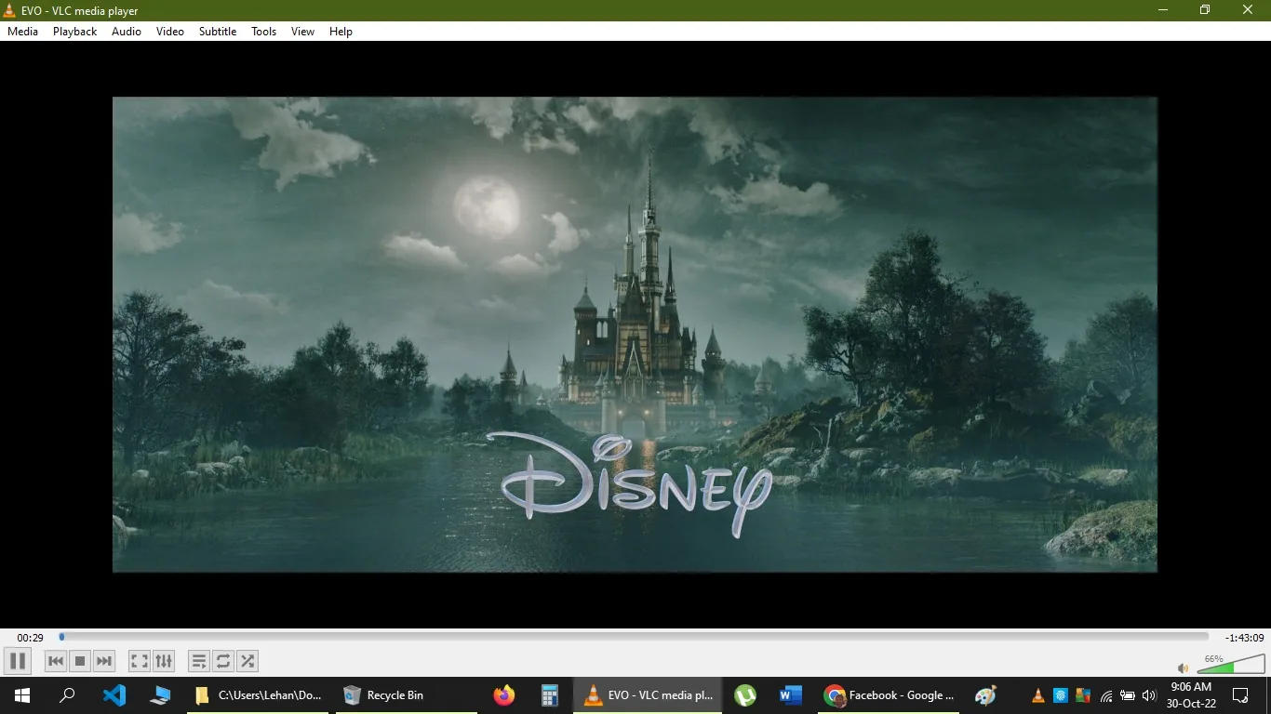Enable random playback order

[248, 661]
